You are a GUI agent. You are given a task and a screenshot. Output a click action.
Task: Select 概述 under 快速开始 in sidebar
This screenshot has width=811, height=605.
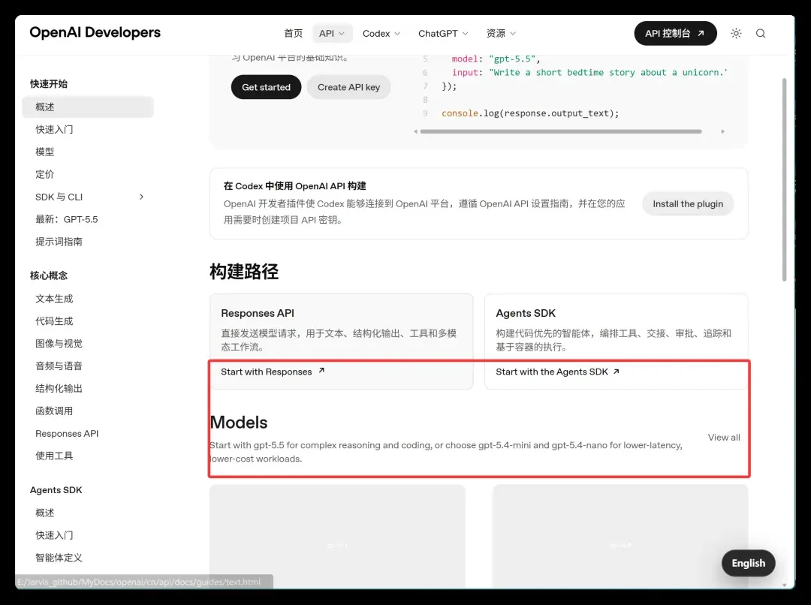(88, 107)
